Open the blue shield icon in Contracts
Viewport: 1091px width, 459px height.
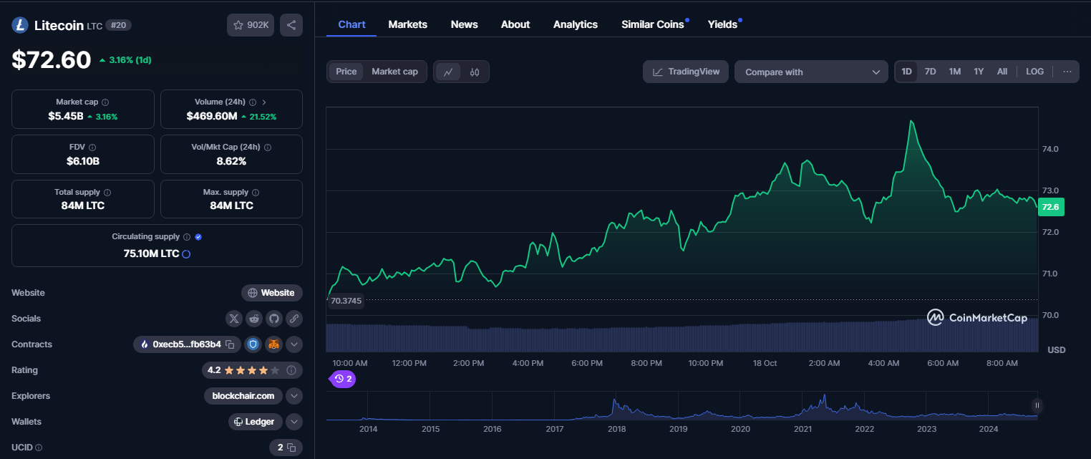tap(253, 344)
